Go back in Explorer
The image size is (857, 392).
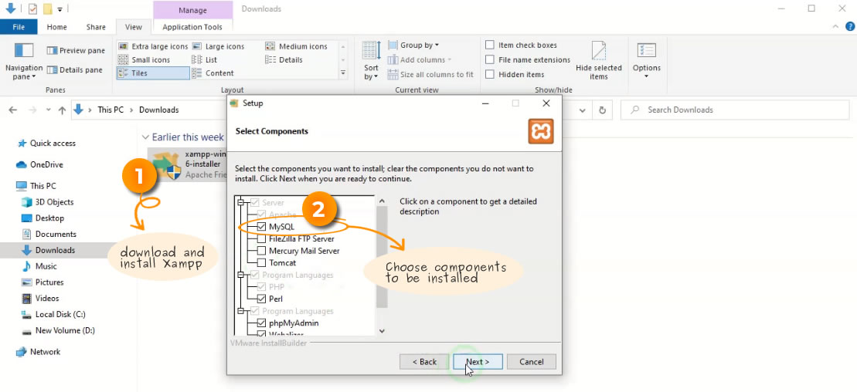point(12,110)
